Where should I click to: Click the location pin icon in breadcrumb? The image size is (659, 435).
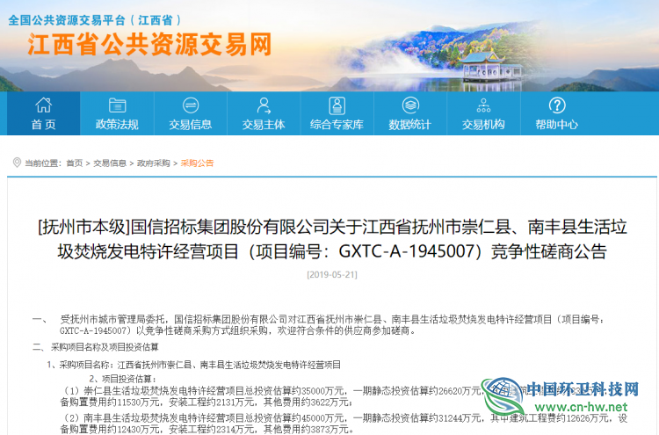(x=17, y=163)
